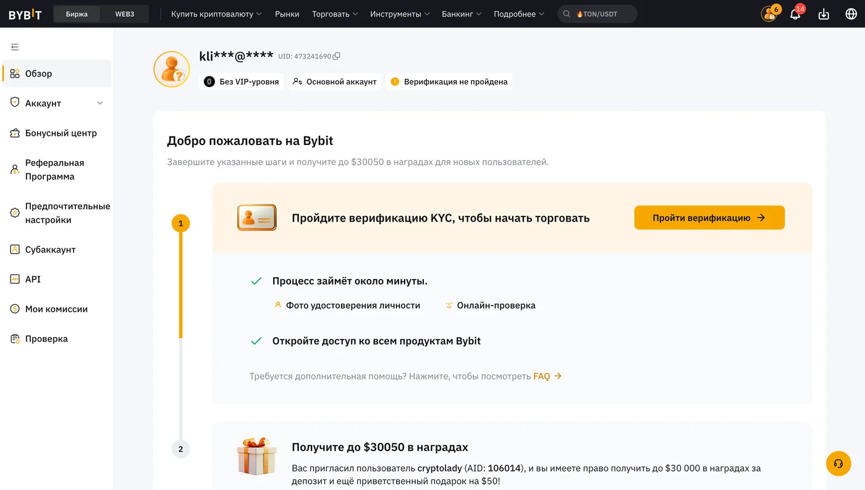Open the Подробнее dropdown menu
This screenshot has width=865, height=490.
[519, 14]
